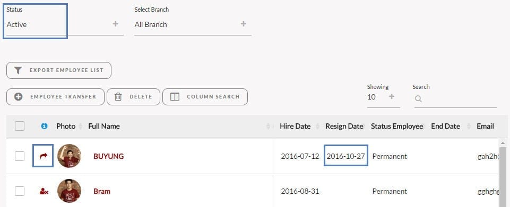Click Employee Transfer button
The image size is (510, 207).
coord(55,97)
